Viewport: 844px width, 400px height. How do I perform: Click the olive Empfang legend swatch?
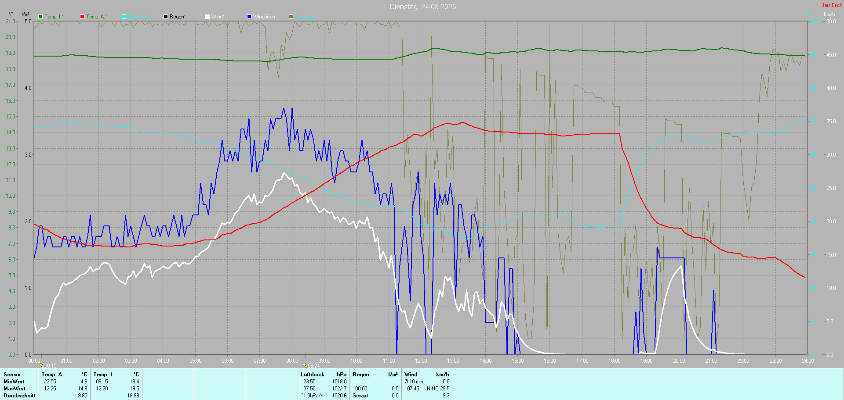[291, 17]
